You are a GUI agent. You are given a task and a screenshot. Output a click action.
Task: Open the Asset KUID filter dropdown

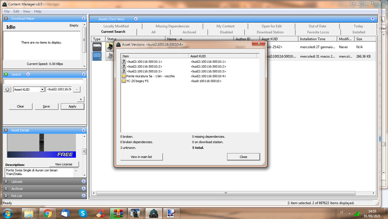tap(42, 90)
